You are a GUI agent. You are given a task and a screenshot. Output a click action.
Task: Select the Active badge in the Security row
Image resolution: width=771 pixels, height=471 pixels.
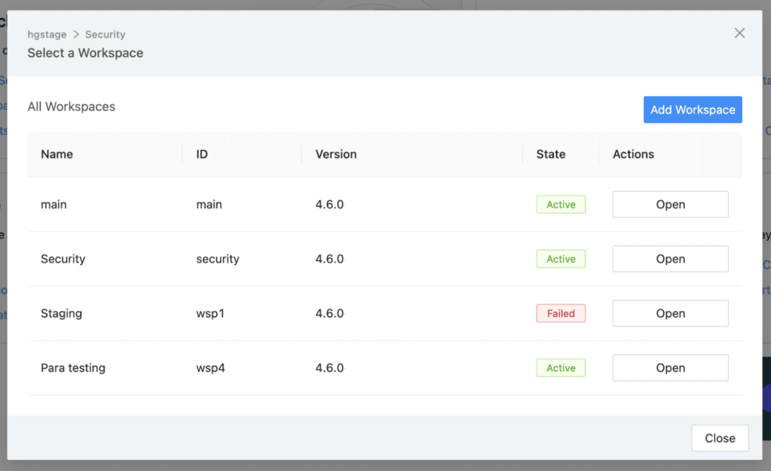coord(560,259)
